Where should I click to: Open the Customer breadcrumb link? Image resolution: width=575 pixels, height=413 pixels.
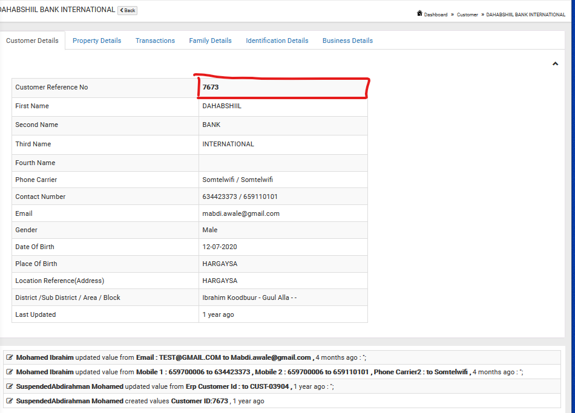[467, 15]
